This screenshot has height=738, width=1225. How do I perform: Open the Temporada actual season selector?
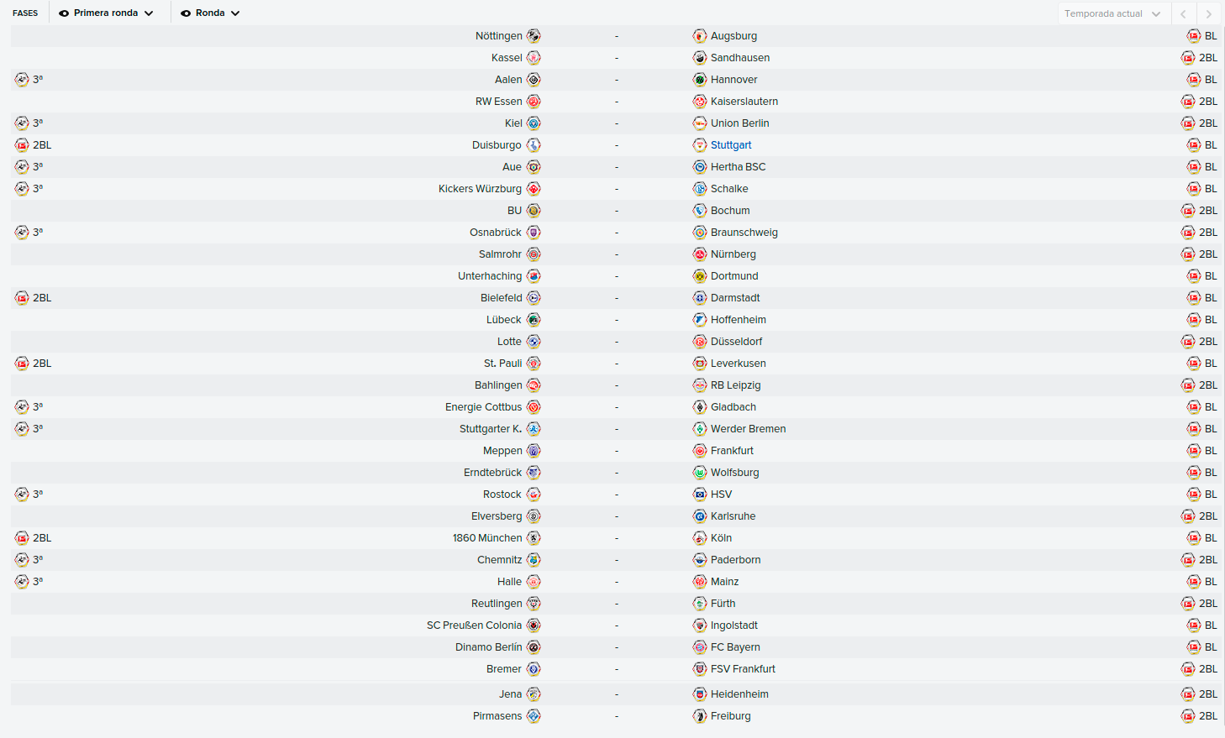pyautogui.click(x=1112, y=13)
